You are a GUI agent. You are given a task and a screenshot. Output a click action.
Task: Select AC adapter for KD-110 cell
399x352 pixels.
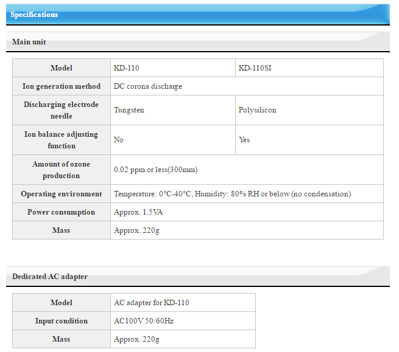183,303
